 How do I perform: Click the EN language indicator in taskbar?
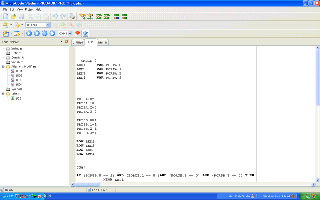click(x=49, y=196)
